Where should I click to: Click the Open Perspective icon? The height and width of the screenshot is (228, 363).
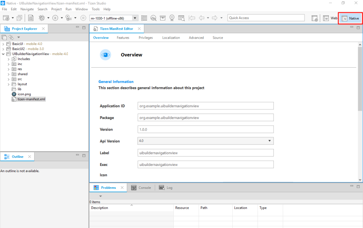(315, 18)
